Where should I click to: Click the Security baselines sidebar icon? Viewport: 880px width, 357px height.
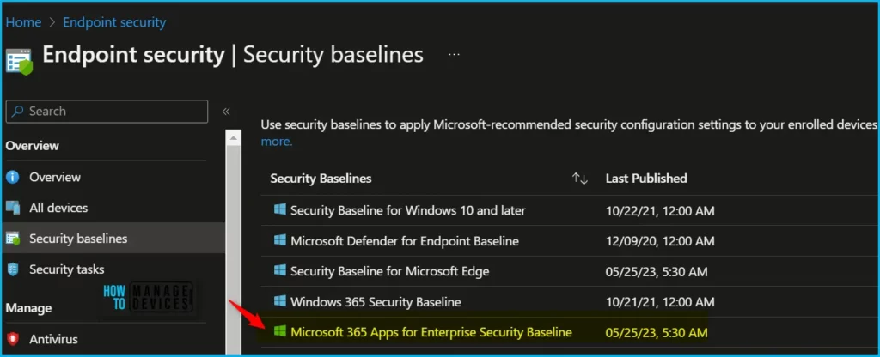[x=13, y=239]
